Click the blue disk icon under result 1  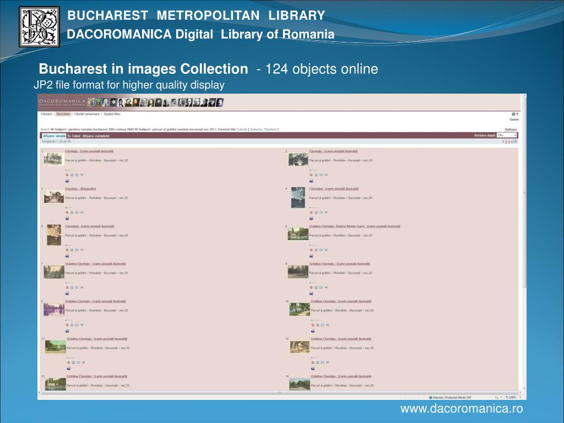pos(67,181)
